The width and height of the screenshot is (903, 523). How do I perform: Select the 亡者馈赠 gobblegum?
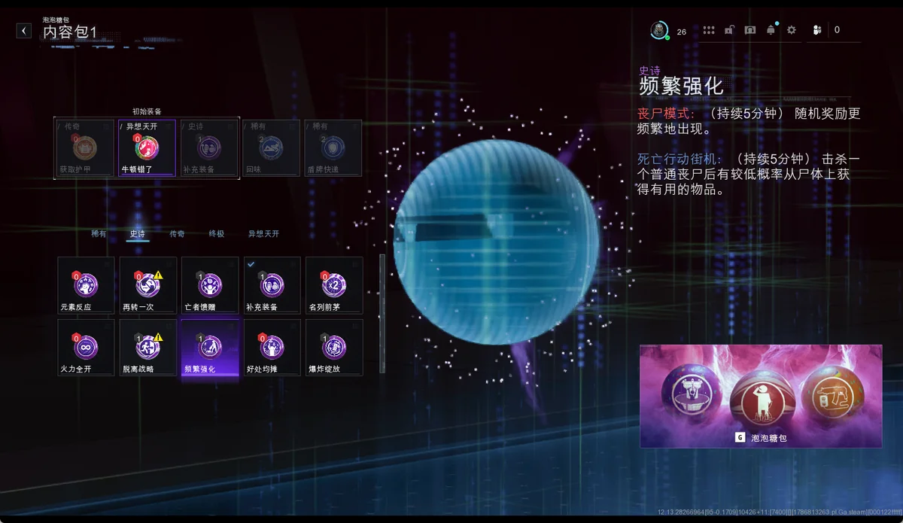pos(210,285)
